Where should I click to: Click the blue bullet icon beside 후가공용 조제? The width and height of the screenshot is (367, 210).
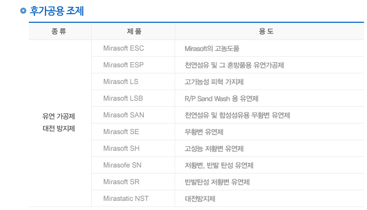[23, 11]
